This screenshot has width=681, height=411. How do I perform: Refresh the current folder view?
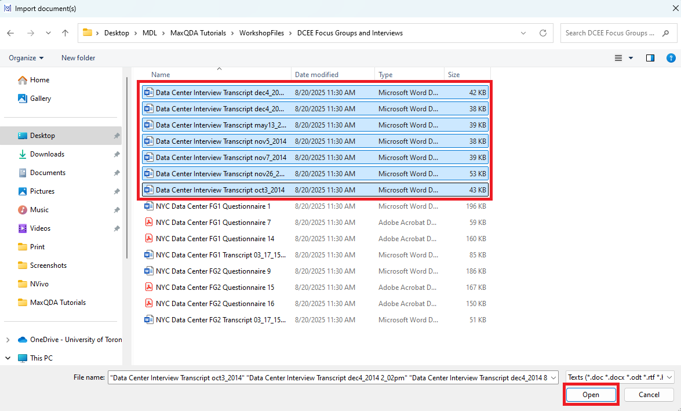[543, 33]
